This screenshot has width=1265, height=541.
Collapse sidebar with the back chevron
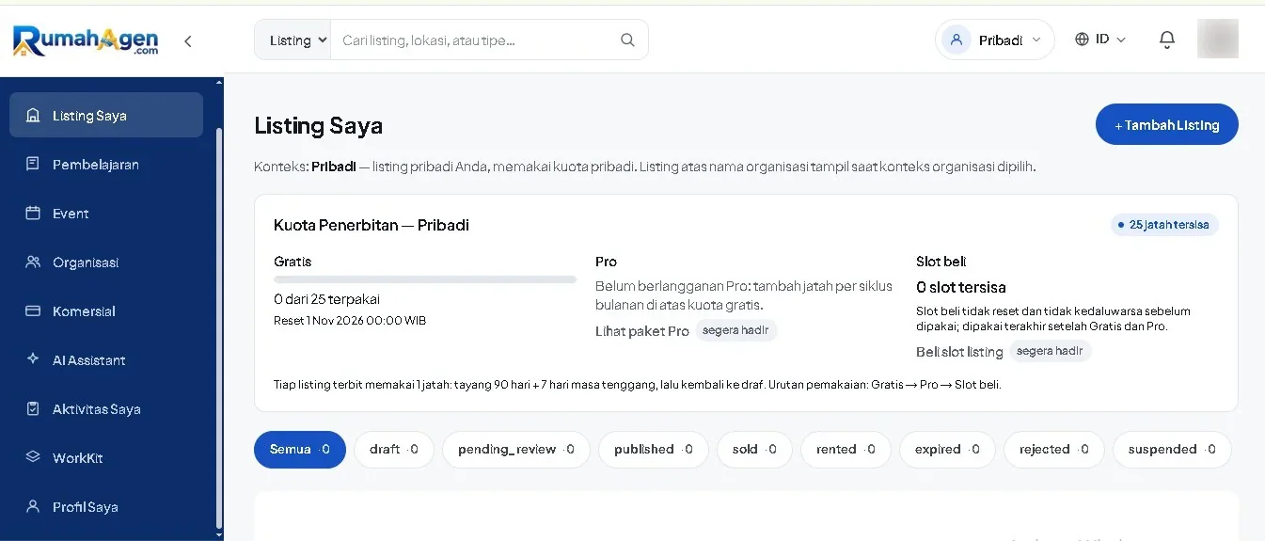click(188, 41)
